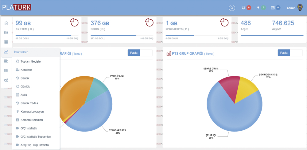Viewport: 307px width, 150px height.
Task: Select Aylık monthly statistics item
Action: [x=24, y=95]
